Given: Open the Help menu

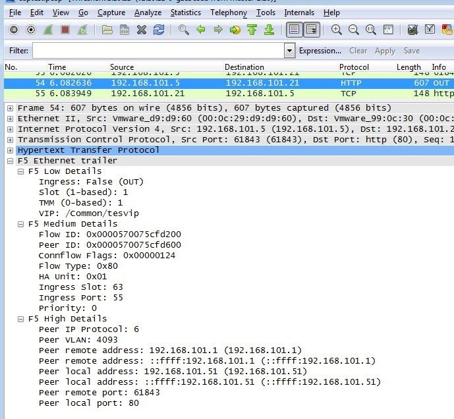Looking at the screenshot, I should pos(331,13).
